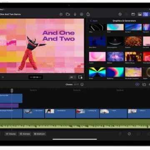Select the Vtaro clip in timeline

pos(113,113)
